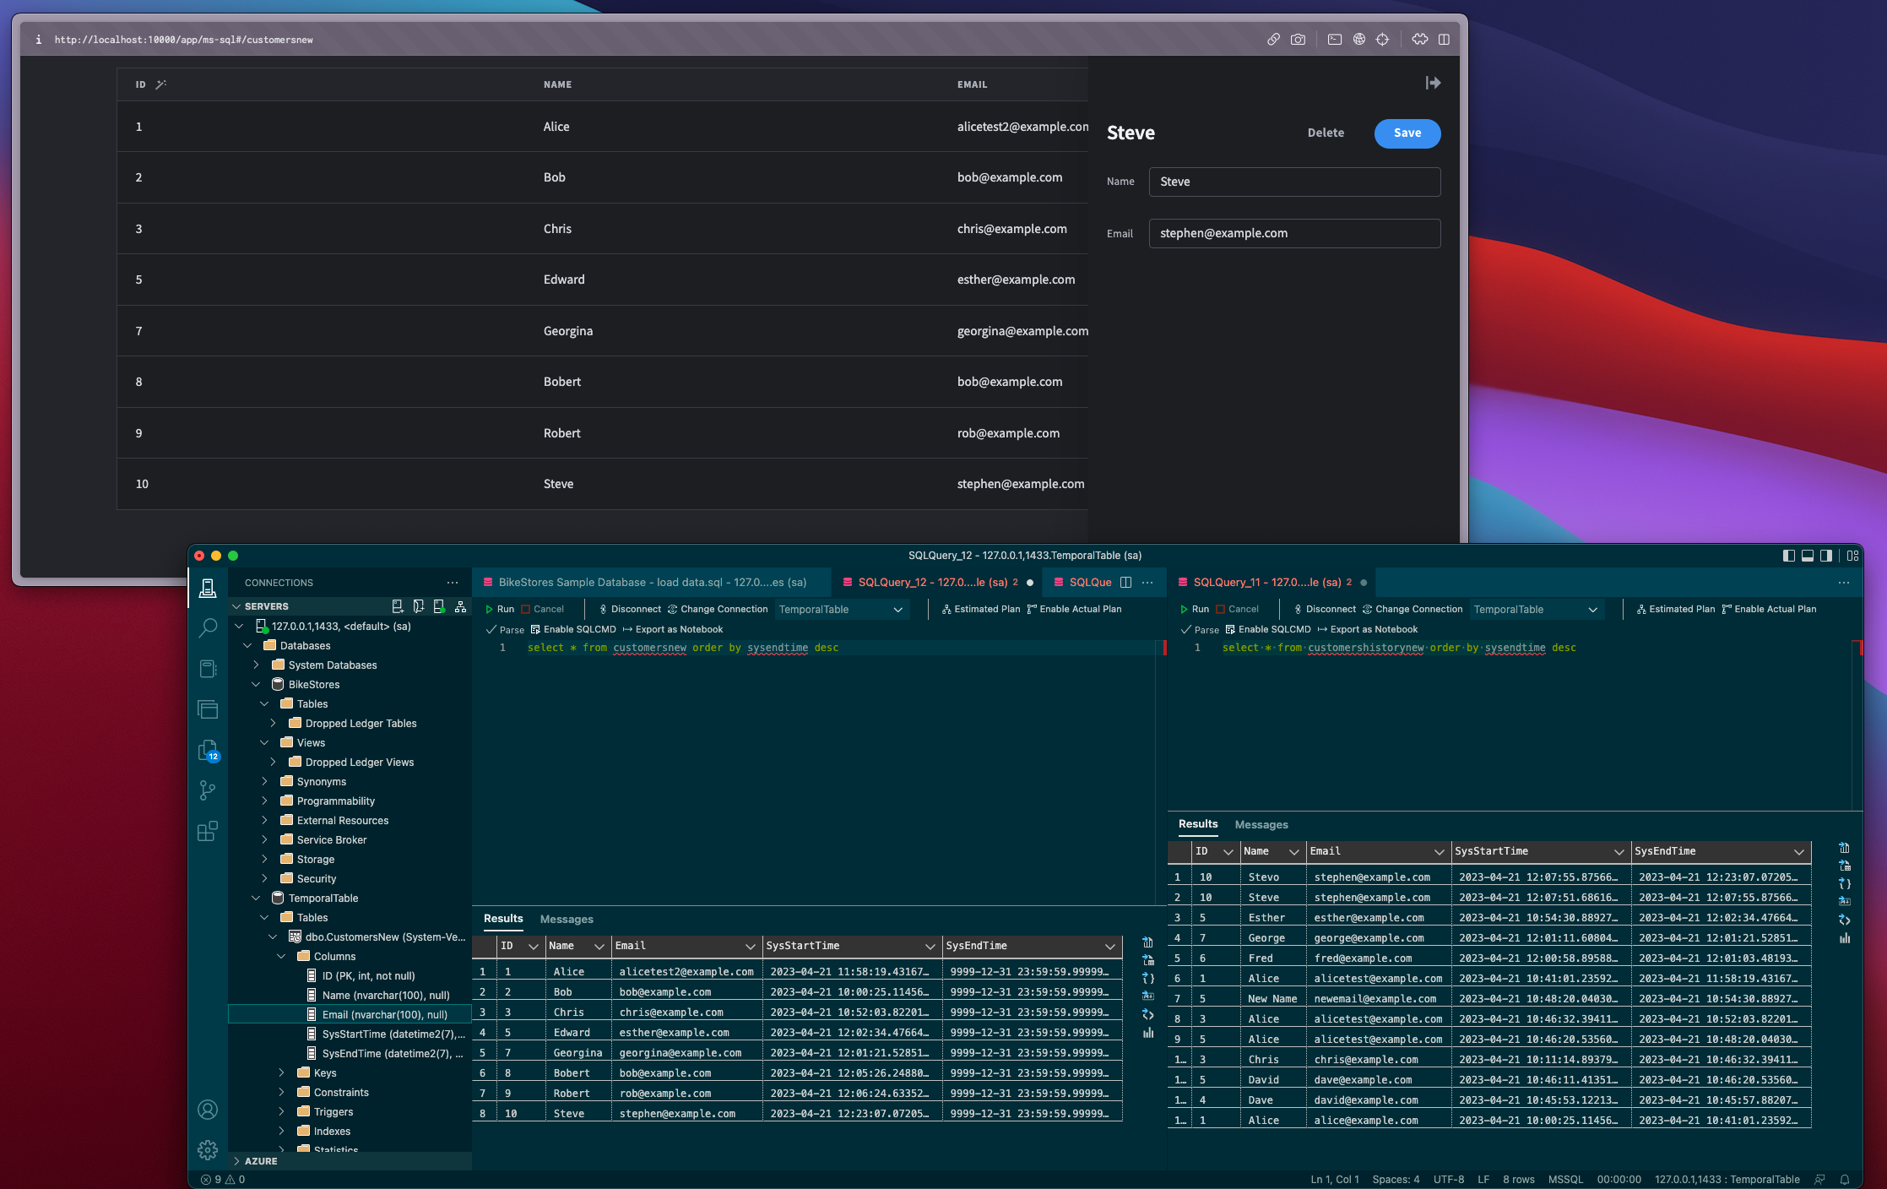This screenshot has width=1887, height=1189.
Task: Open the Source Control view
Action: coord(209,790)
